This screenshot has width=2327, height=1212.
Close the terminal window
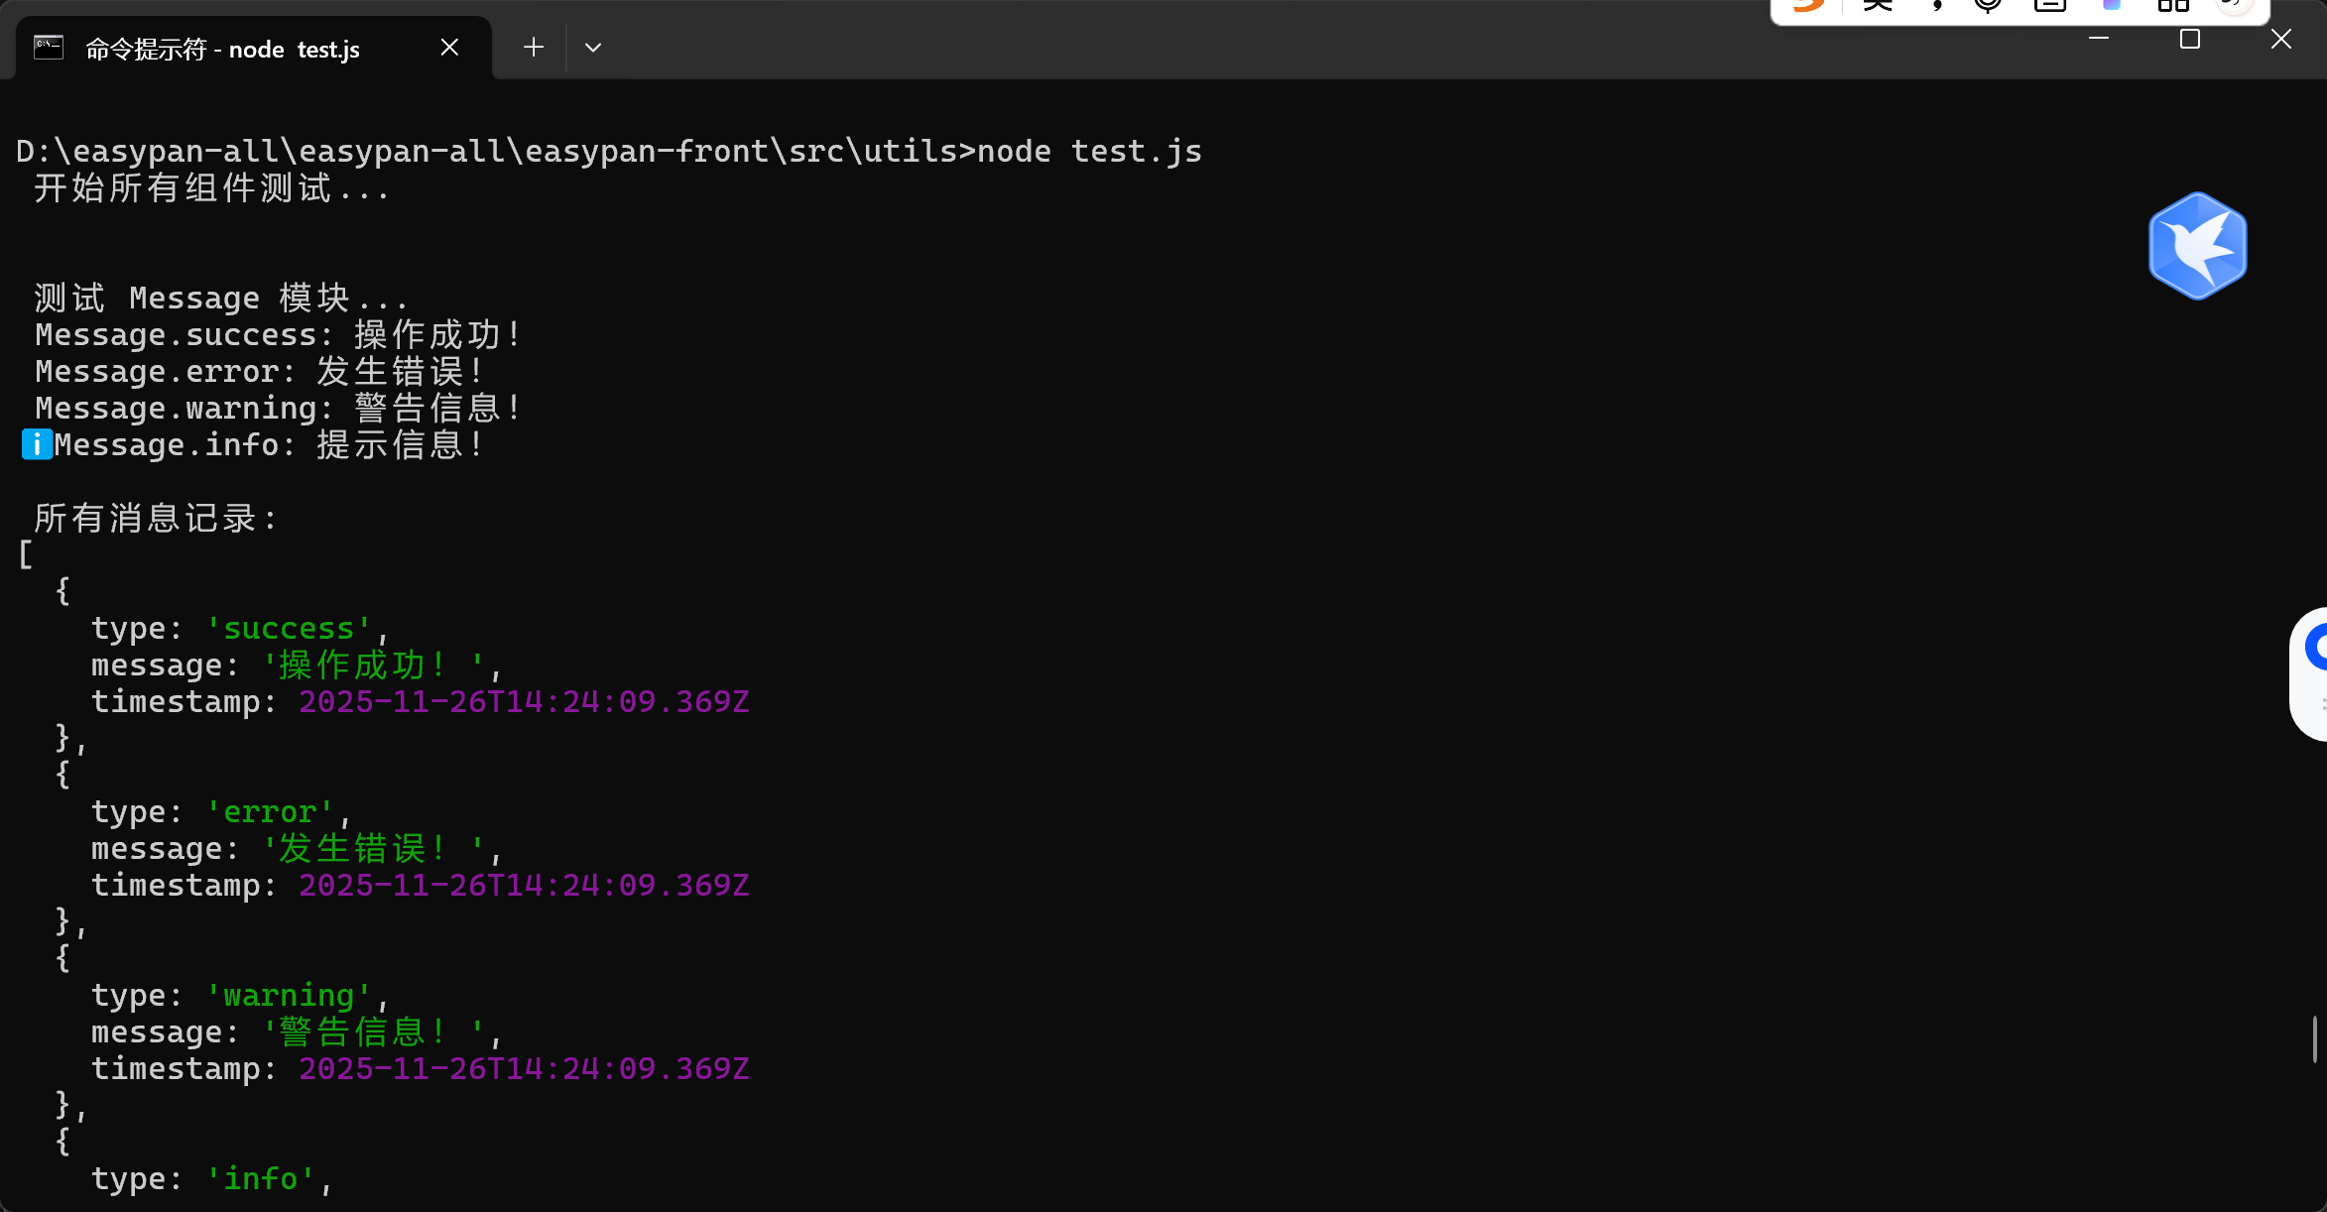(2281, 39)
